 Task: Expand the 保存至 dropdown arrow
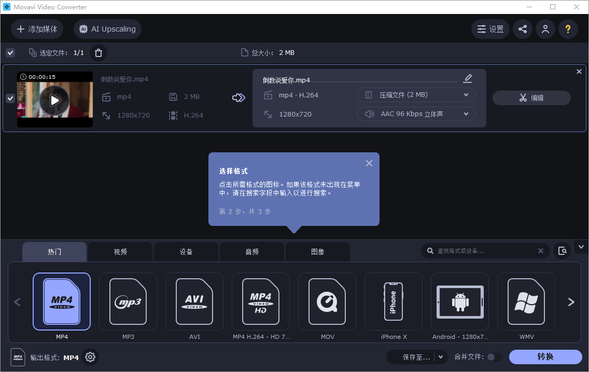pyautogui.click(x=441, y=357)
